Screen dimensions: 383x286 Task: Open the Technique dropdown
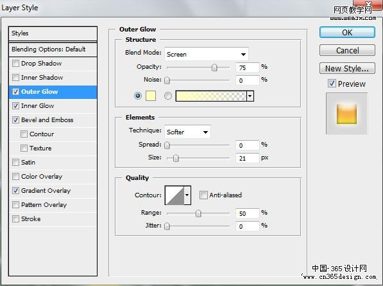[187, 132]
